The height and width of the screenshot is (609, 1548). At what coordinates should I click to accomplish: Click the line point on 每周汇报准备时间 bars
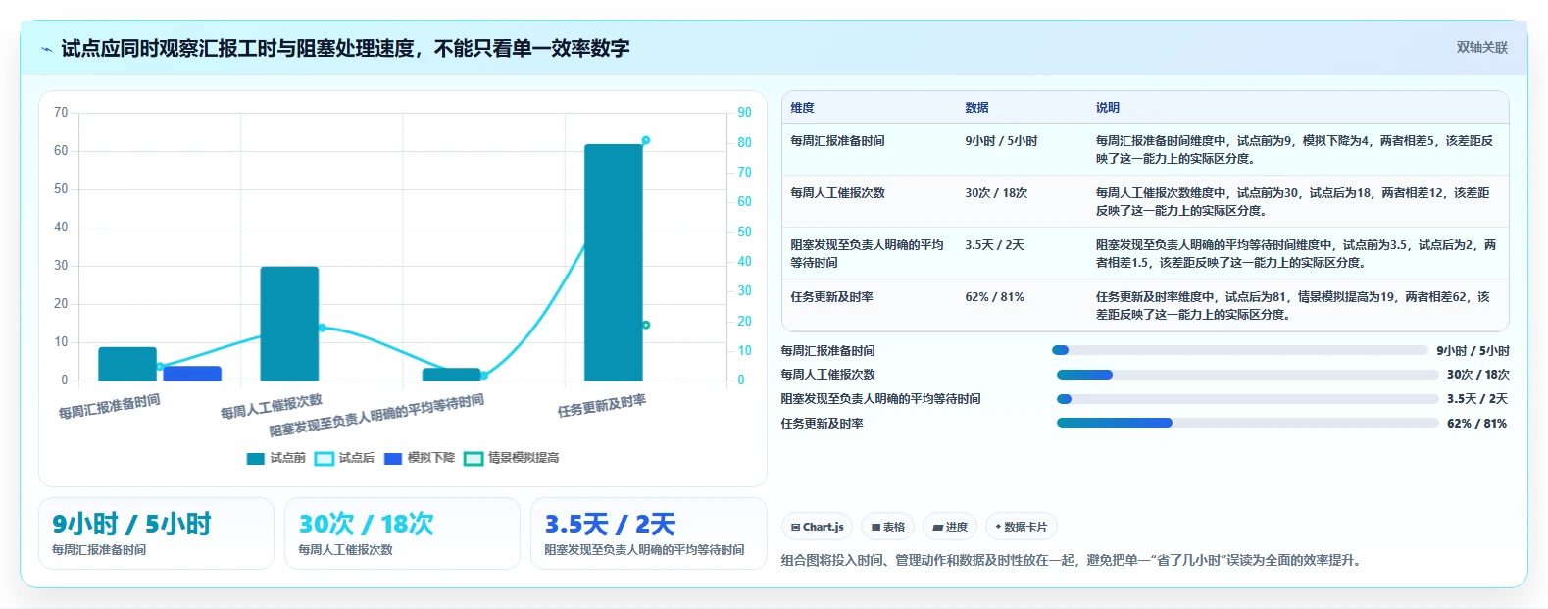[160, 367]
